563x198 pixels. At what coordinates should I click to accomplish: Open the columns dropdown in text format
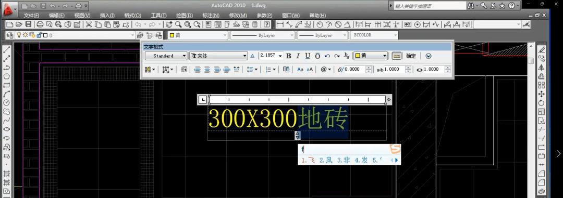pos(150,70)
